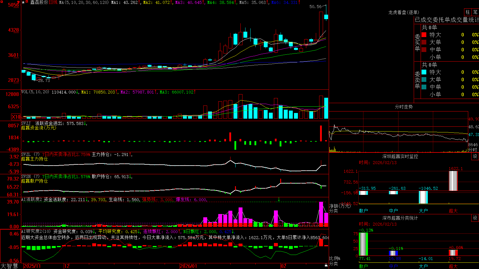Click AI研究度2(10) indicator label

click(36, 231)
